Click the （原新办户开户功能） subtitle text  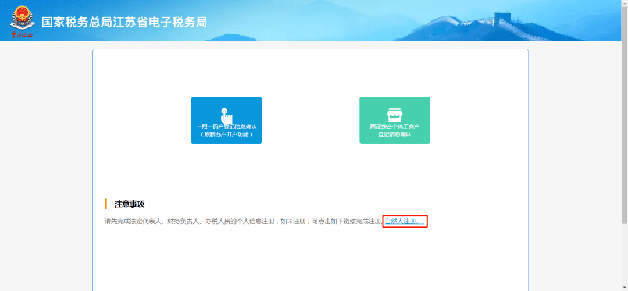click(226, 134)
